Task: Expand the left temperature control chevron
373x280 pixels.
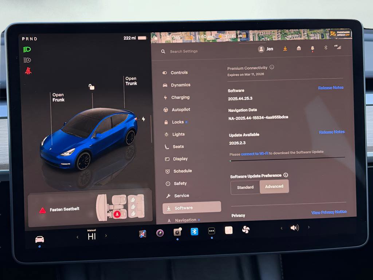Action: [77, 236]
